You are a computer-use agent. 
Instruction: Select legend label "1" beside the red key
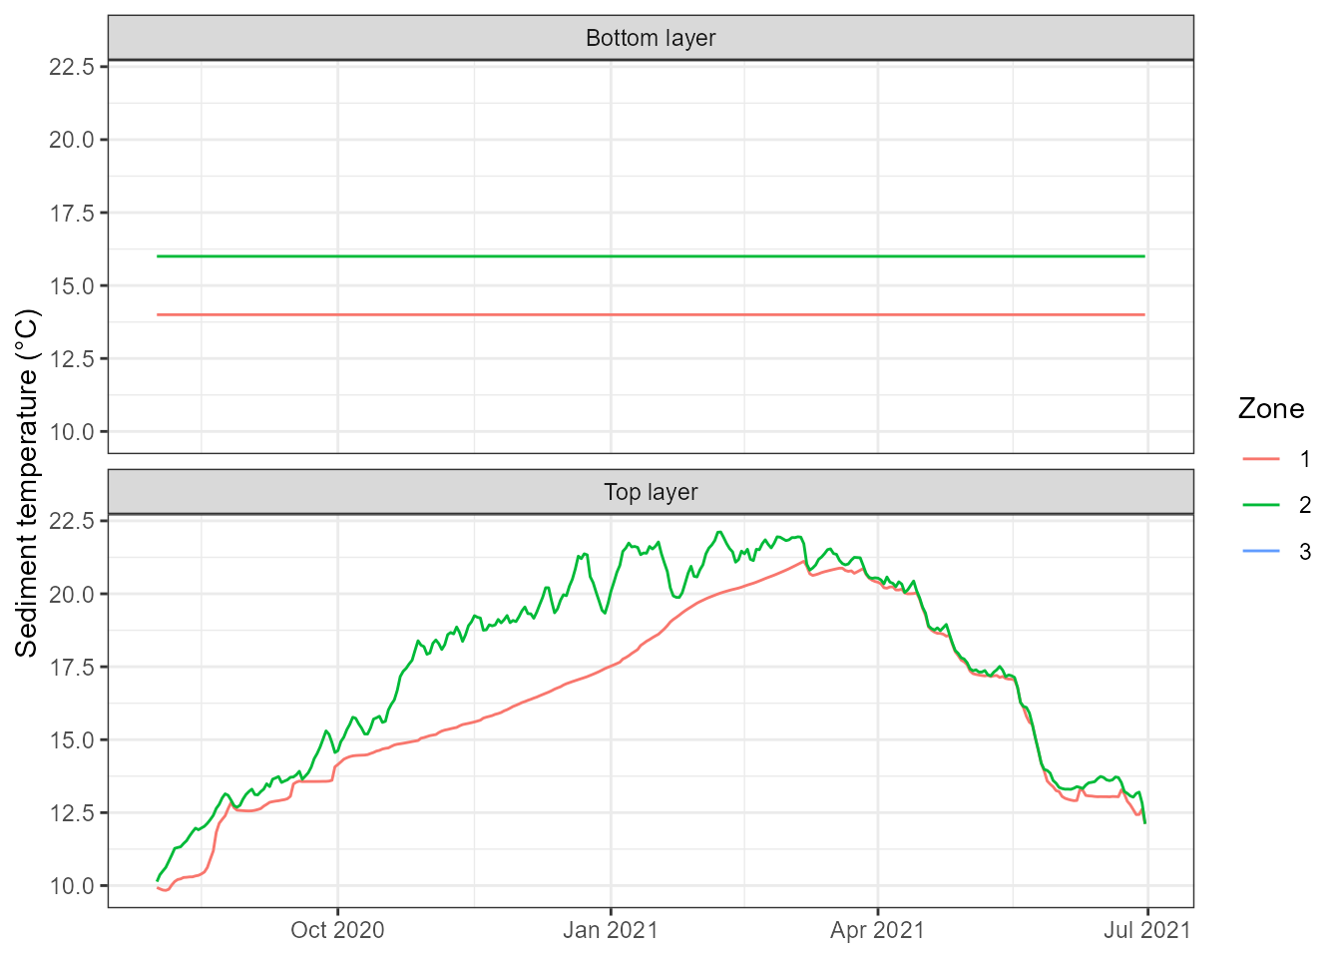(x=1305, y=459)
